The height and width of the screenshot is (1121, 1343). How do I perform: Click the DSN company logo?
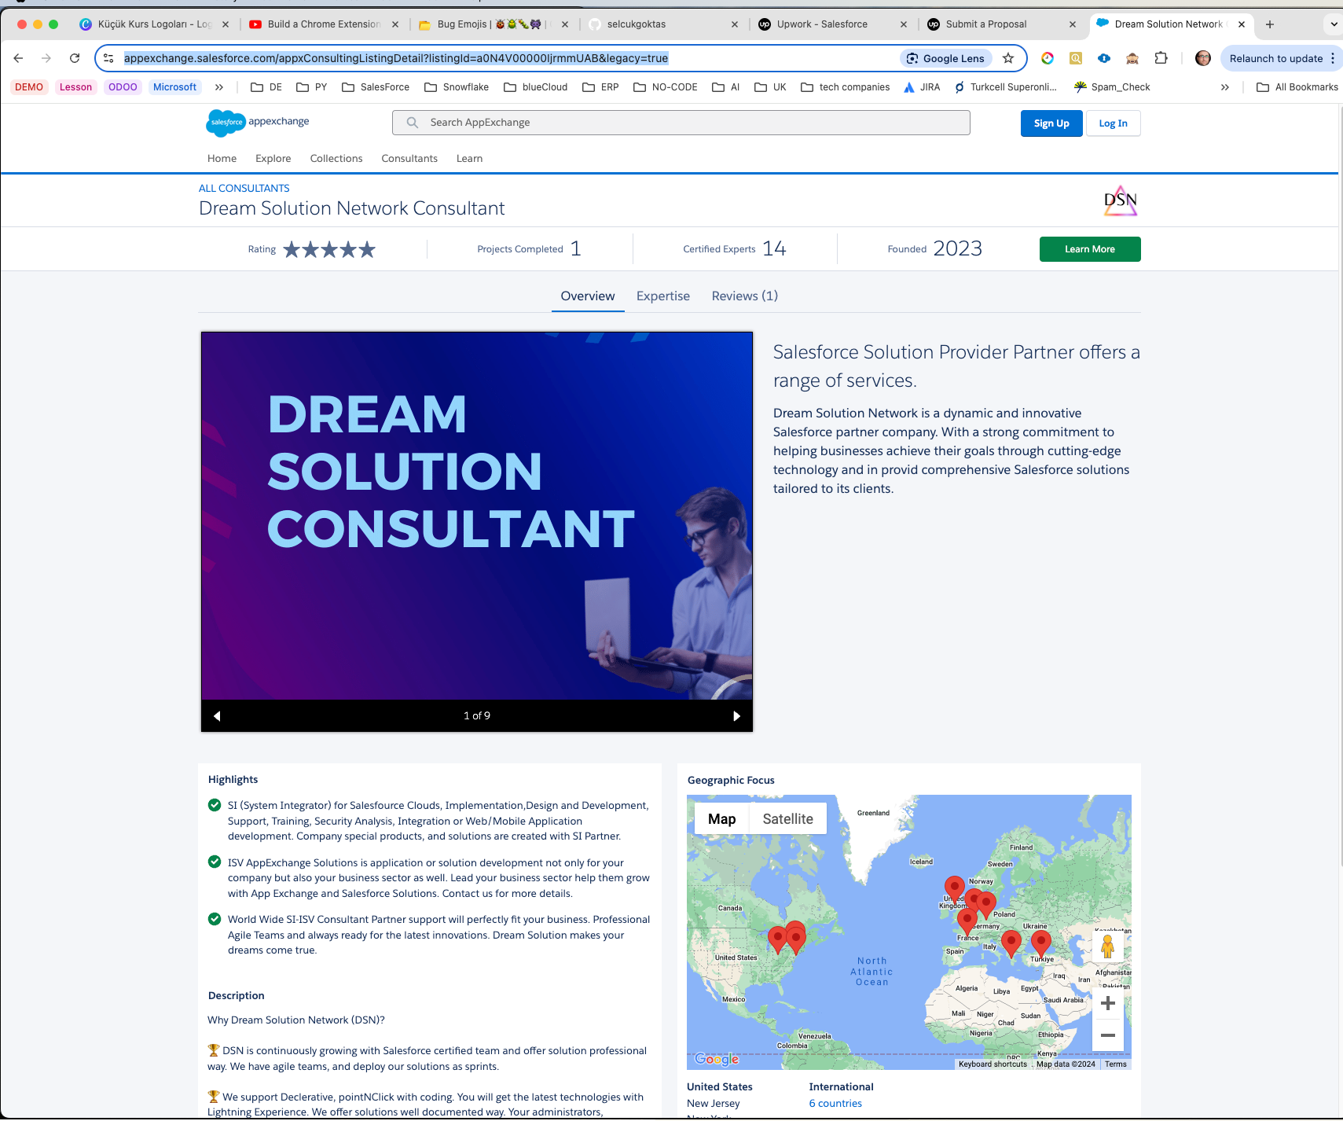[x=1121, y=201]
